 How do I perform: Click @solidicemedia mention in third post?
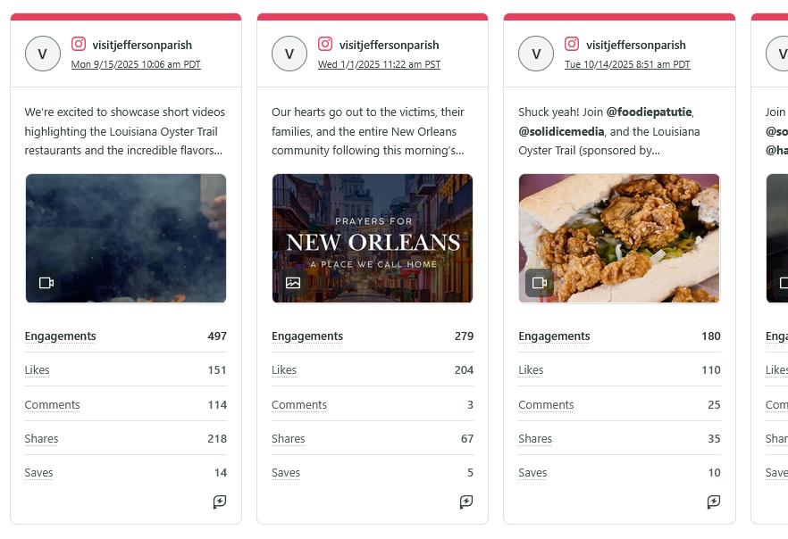pos(561,131)
